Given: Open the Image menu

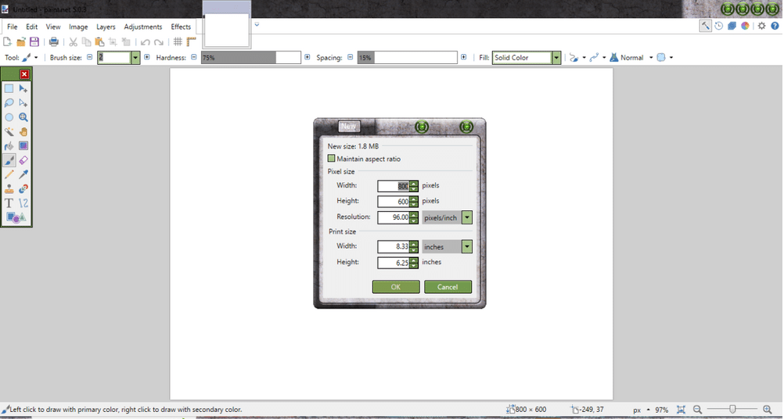Looking at the screenshot, I should click(x=78, y=27).
